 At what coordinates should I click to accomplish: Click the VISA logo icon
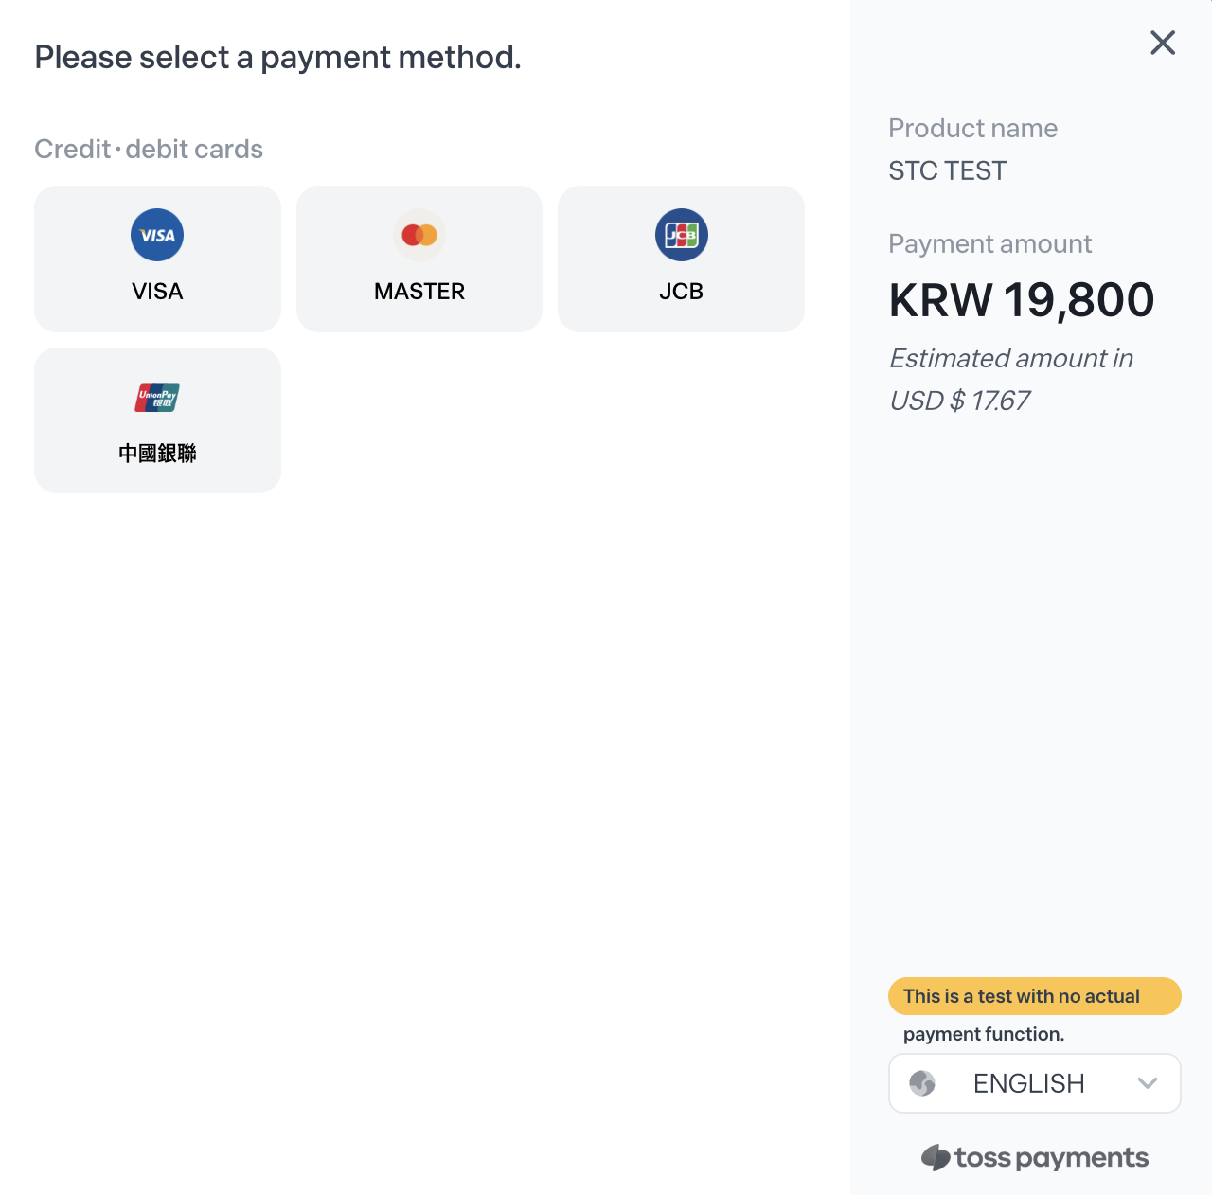tap(157, 235)
